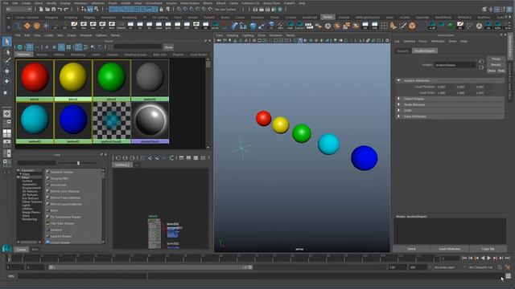The image size is (515, 289).
Task: Switch to the Polygons shelf tab
Action: pyautogui.click(x=51, y=18)
